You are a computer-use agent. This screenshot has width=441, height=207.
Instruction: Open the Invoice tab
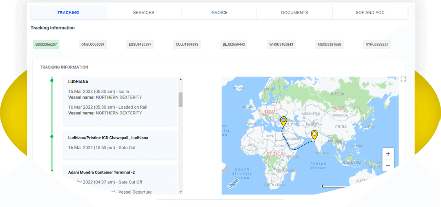click(219, 13)
